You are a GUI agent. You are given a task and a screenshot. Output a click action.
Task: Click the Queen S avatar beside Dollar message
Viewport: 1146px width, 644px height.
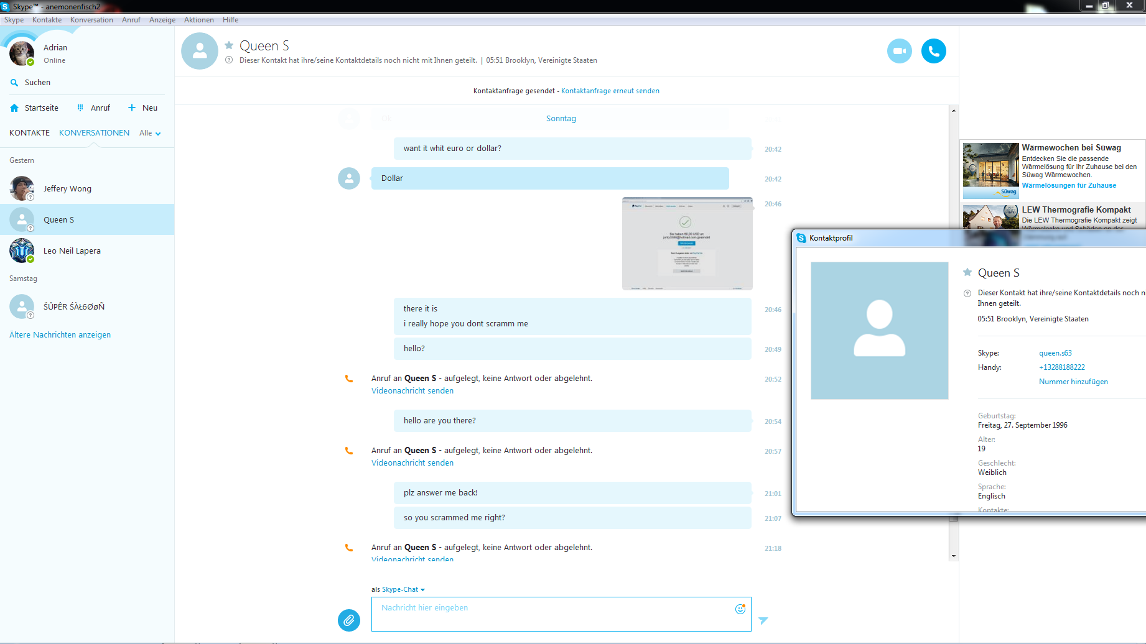(x=349, y=178)
